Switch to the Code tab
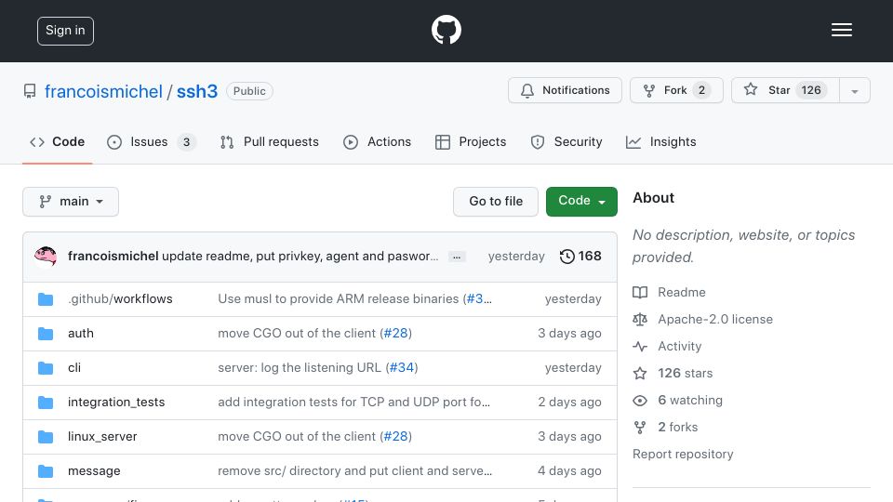 (x=58, y=141)
